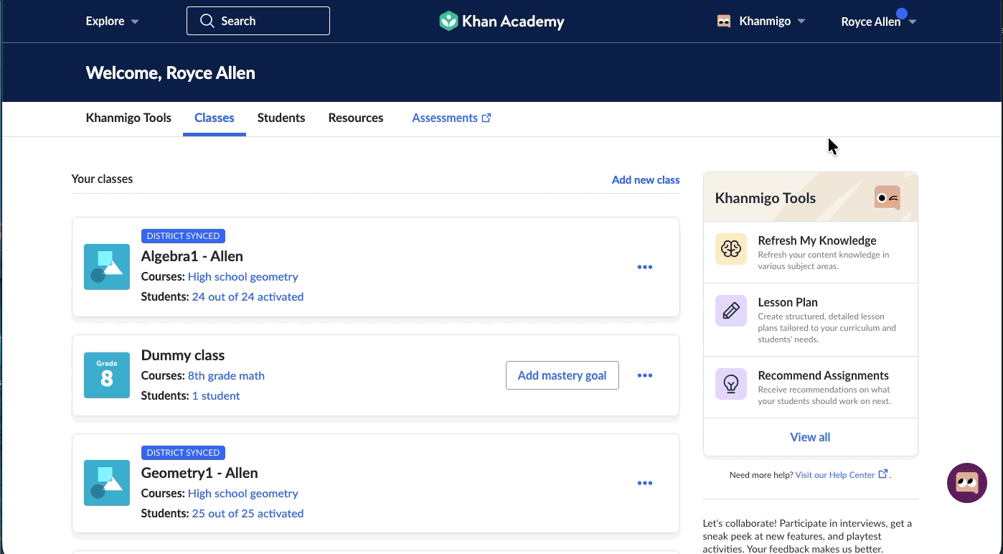Click the Khan Academy logo icon
Image resolution: width=1003 pixels, height=554 pixels.
click(448, 21)
